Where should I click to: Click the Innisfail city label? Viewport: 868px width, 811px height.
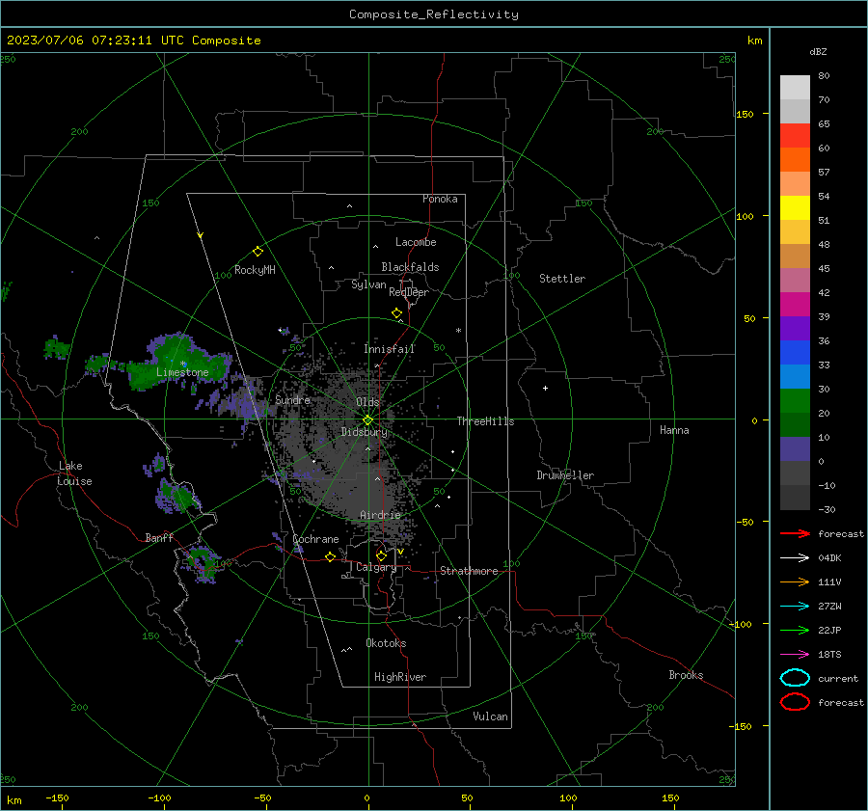(x=390, y=349)
